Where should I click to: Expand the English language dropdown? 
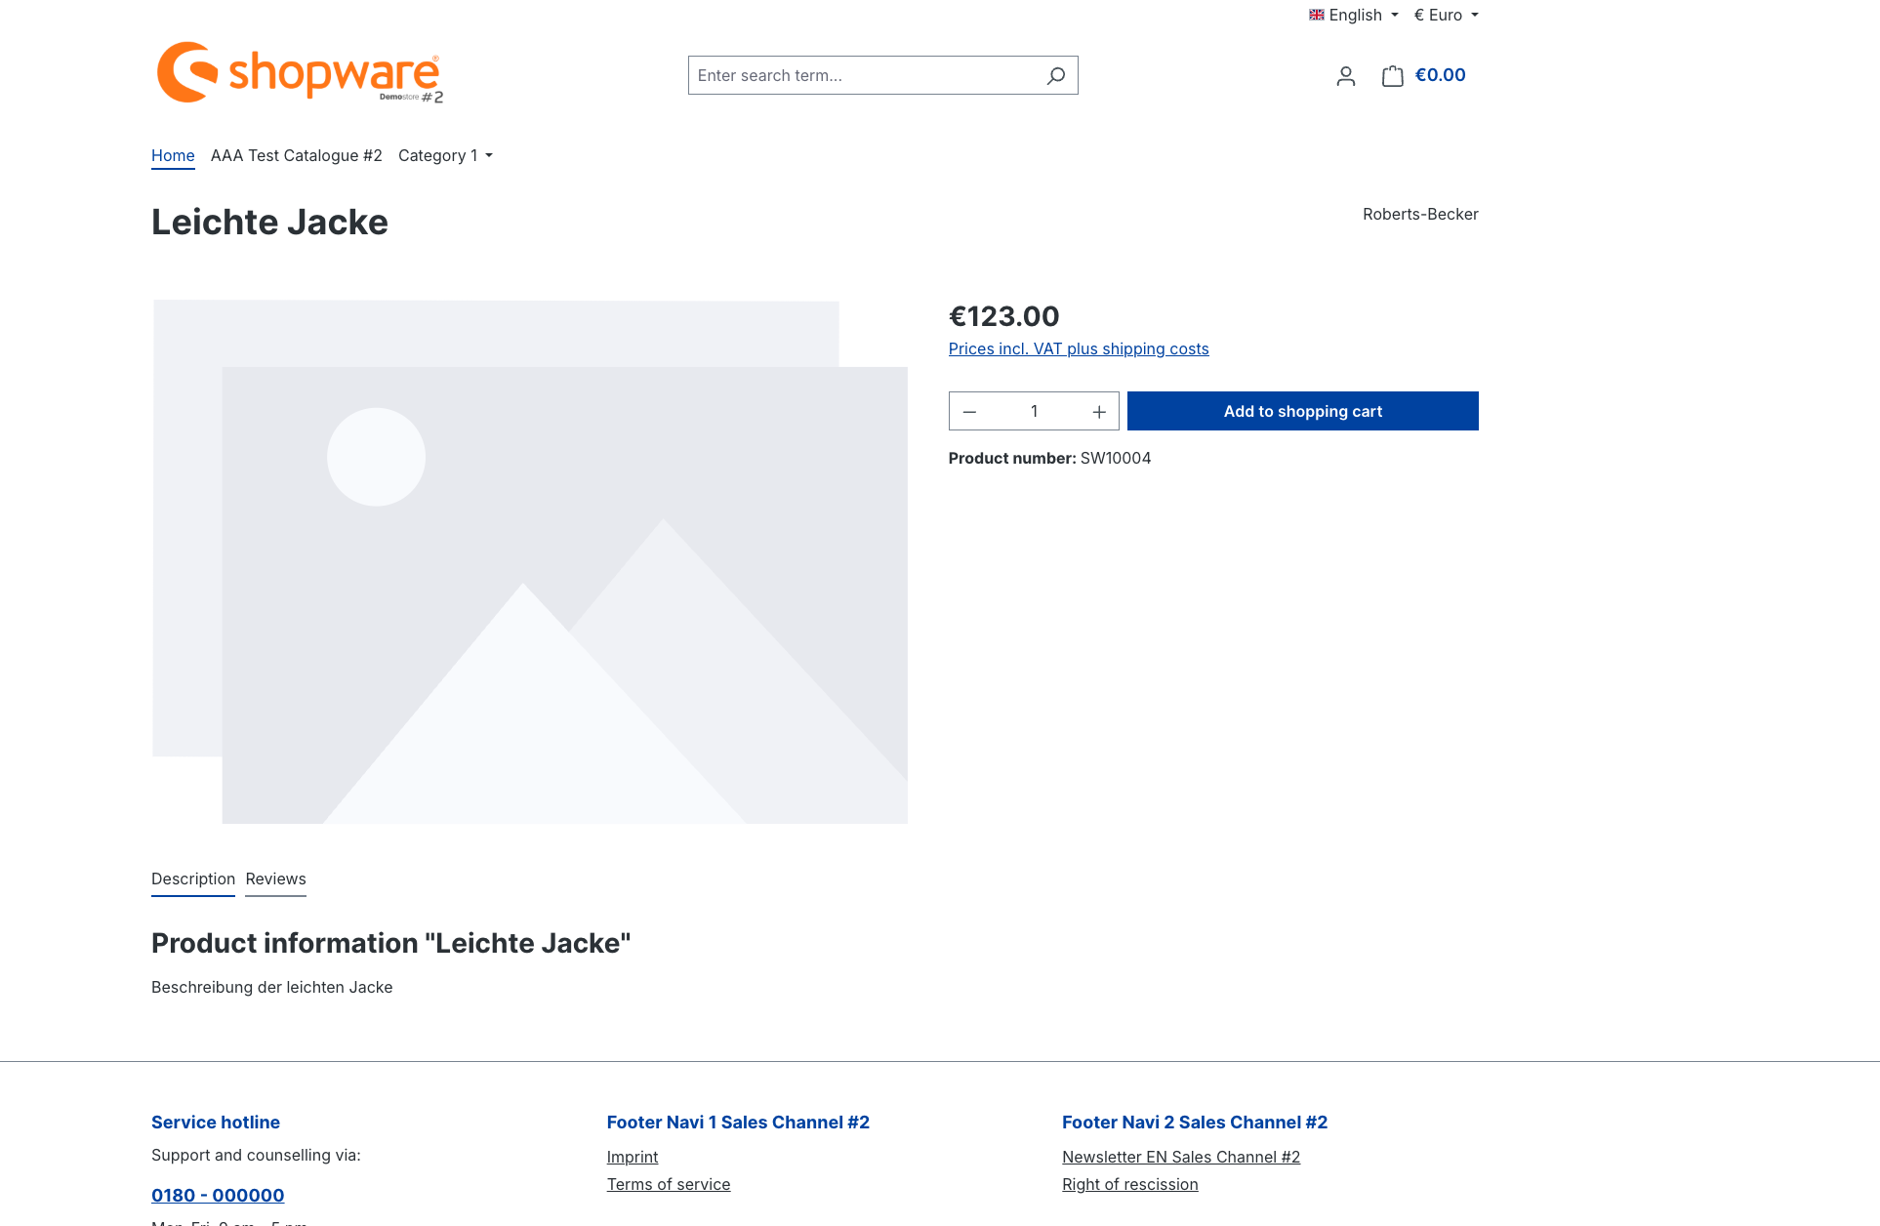coord(1353,15)
